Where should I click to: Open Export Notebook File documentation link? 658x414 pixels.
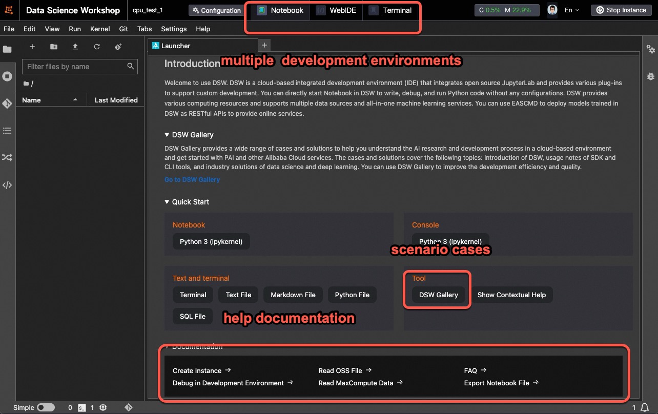click(501, 383)
